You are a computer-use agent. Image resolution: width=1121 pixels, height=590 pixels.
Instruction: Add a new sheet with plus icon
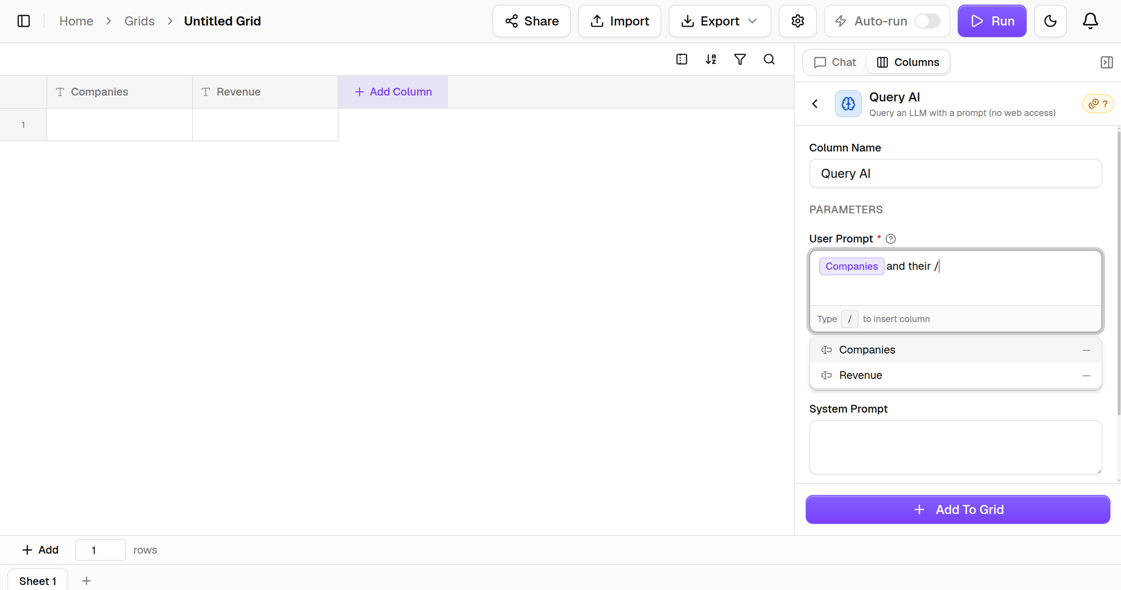86,580
